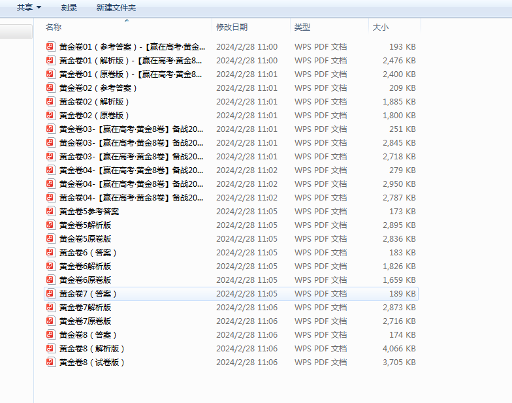
Task: Click the 黄金卷6（答案）PDF icon
Action: 51,252
